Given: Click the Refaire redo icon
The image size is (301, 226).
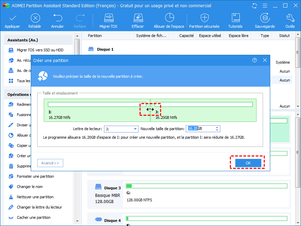Looking at the screenshot, I should pyautogui.click(x=80, y=18).
